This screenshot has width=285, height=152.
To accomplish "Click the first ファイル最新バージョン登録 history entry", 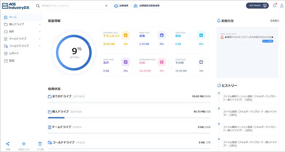I will (250, 98).
